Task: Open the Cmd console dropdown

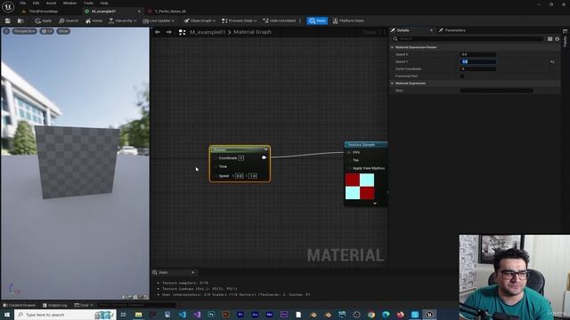Action: (84, 305)
